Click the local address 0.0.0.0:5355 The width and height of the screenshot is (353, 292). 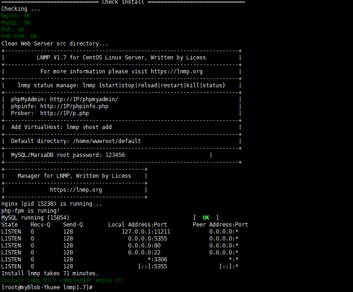coord(148,239)
